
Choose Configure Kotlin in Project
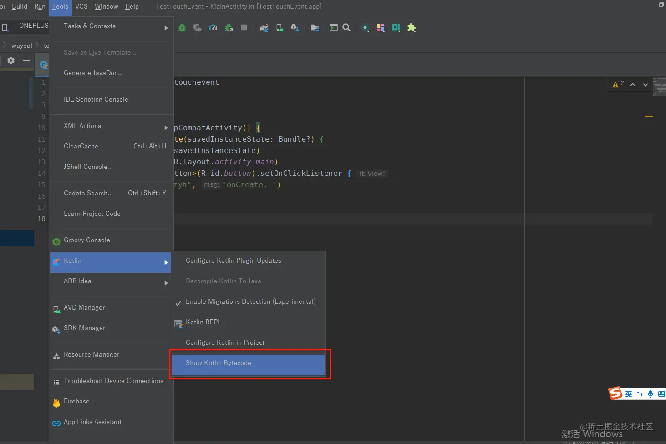click(x=249, y=342)
